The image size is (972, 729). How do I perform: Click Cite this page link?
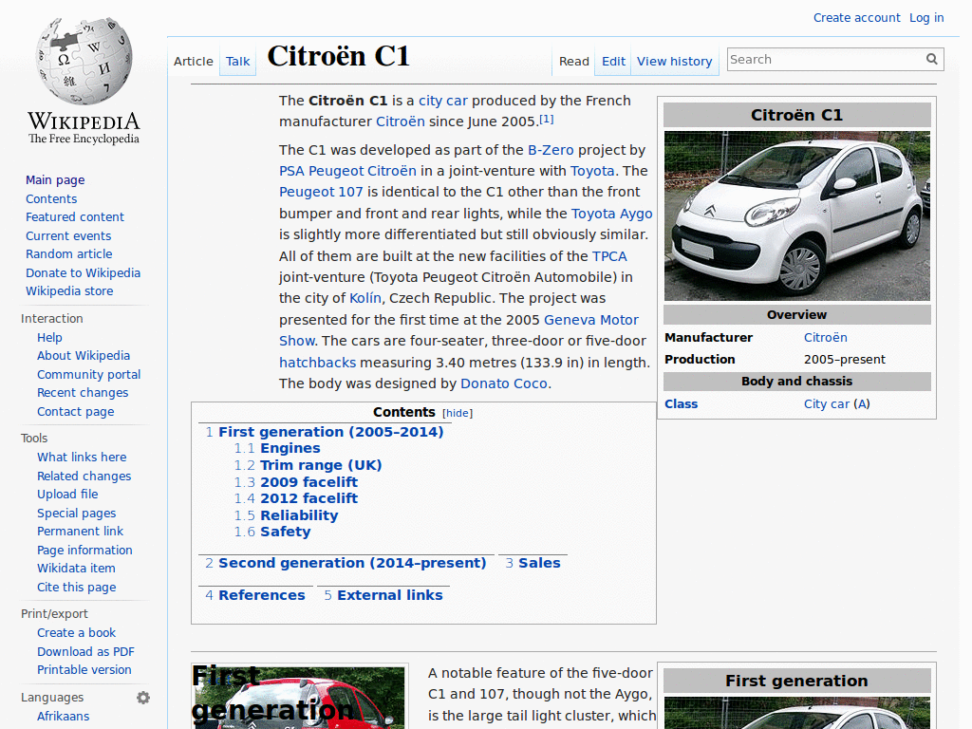pyautogui.click(x=76, y=587)
